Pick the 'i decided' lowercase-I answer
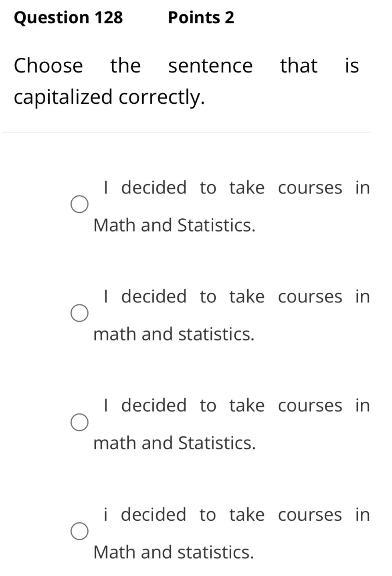Screen dimensions: 392x576 point(80,531)
